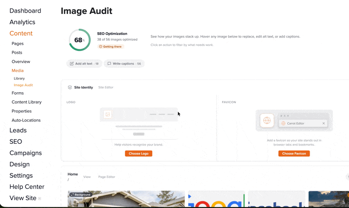This screenshot has width=349, height=208.
Task: Go to the Analytics menu item
Action: click(x=22, y=22)
